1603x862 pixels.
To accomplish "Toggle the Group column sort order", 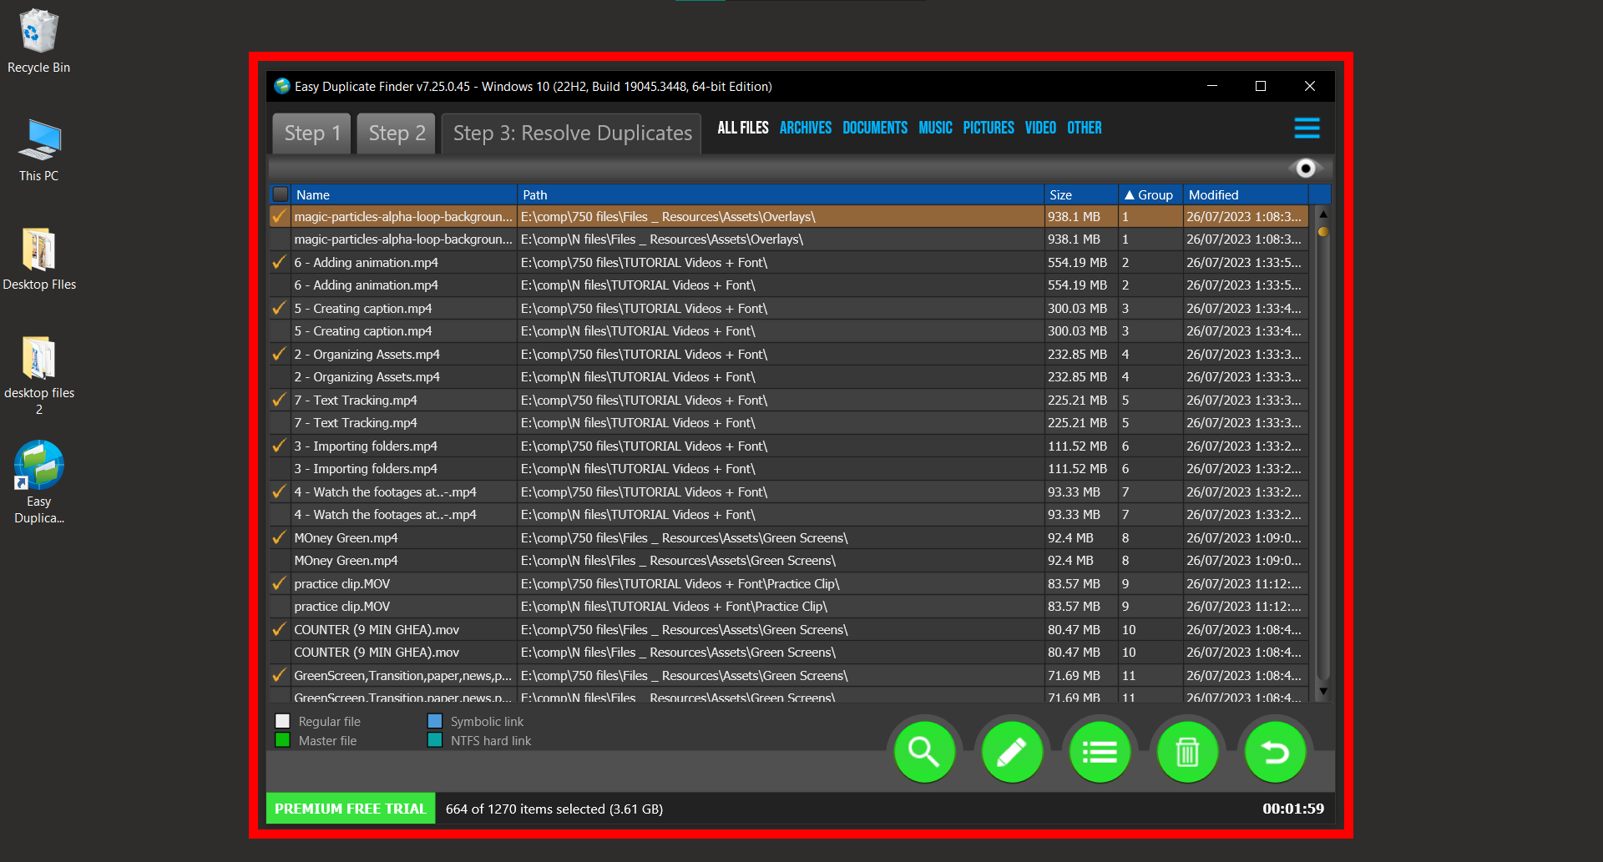I will (1150, 194).
